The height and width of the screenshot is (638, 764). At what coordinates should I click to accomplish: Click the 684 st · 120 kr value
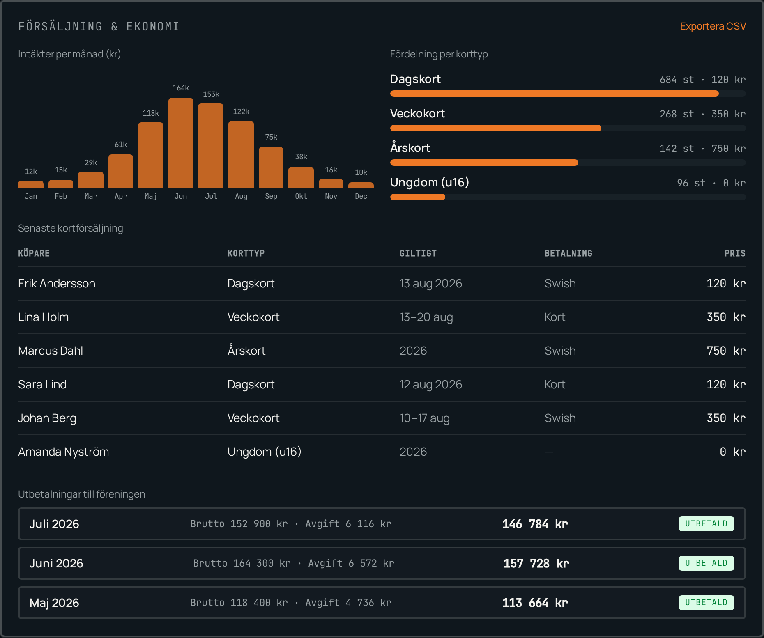coord(703,80)
